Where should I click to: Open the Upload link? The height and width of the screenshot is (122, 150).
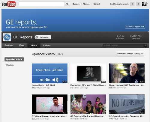(97, 4)
